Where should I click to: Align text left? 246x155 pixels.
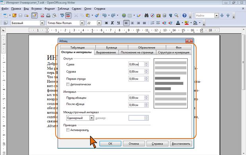pos(126,23)
